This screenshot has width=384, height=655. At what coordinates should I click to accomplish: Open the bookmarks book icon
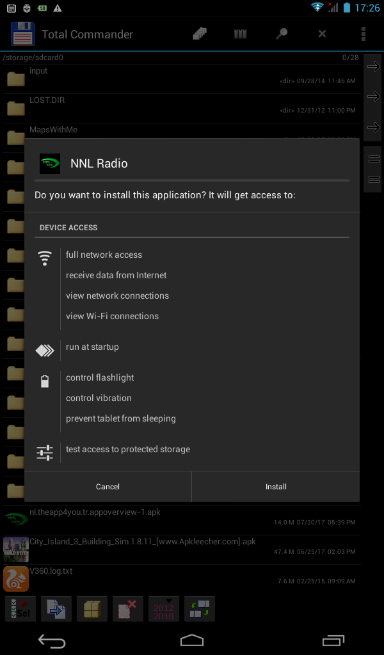pos(240,34)
